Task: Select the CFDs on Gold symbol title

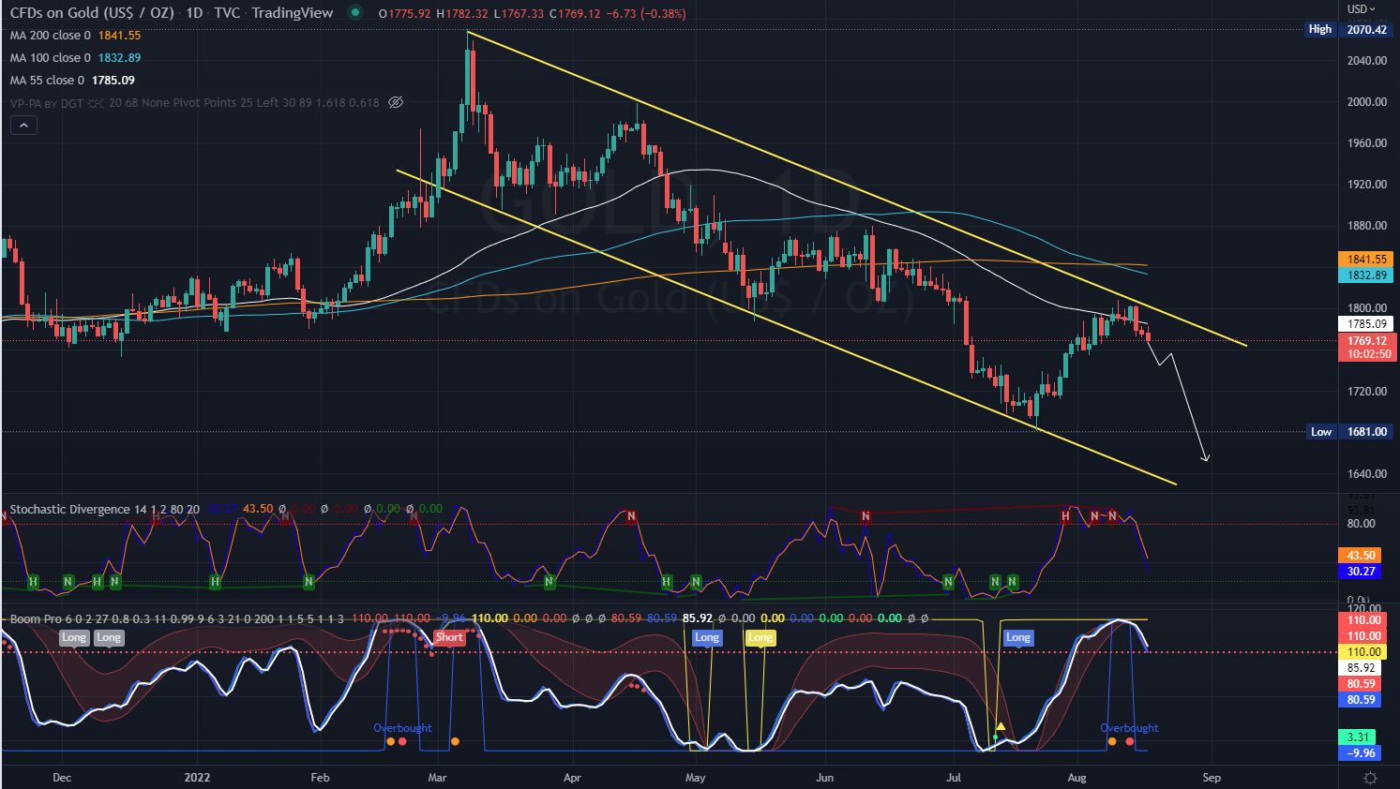Action: tap(92, 13)
